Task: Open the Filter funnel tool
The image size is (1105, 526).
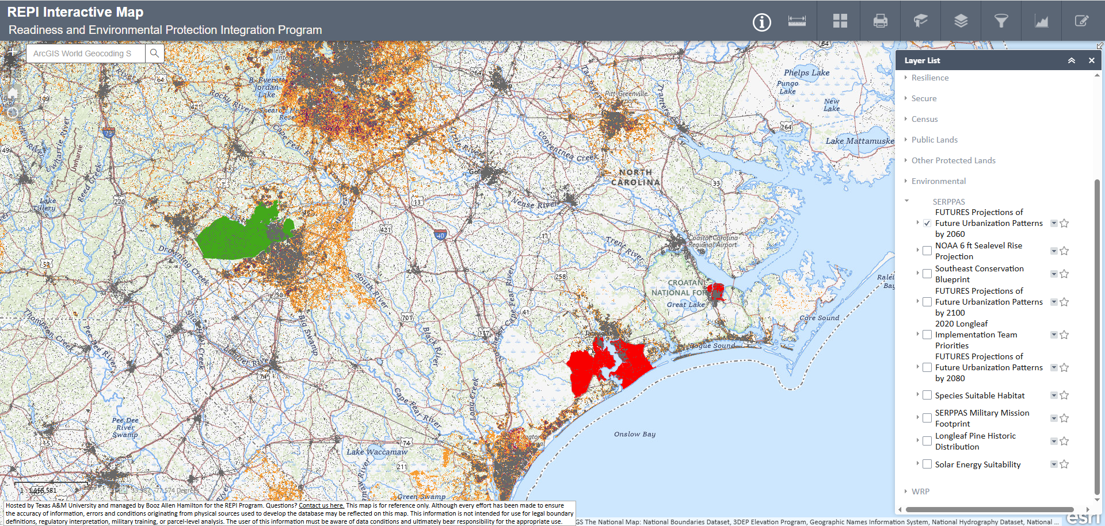Action: tap(1001, 21)
